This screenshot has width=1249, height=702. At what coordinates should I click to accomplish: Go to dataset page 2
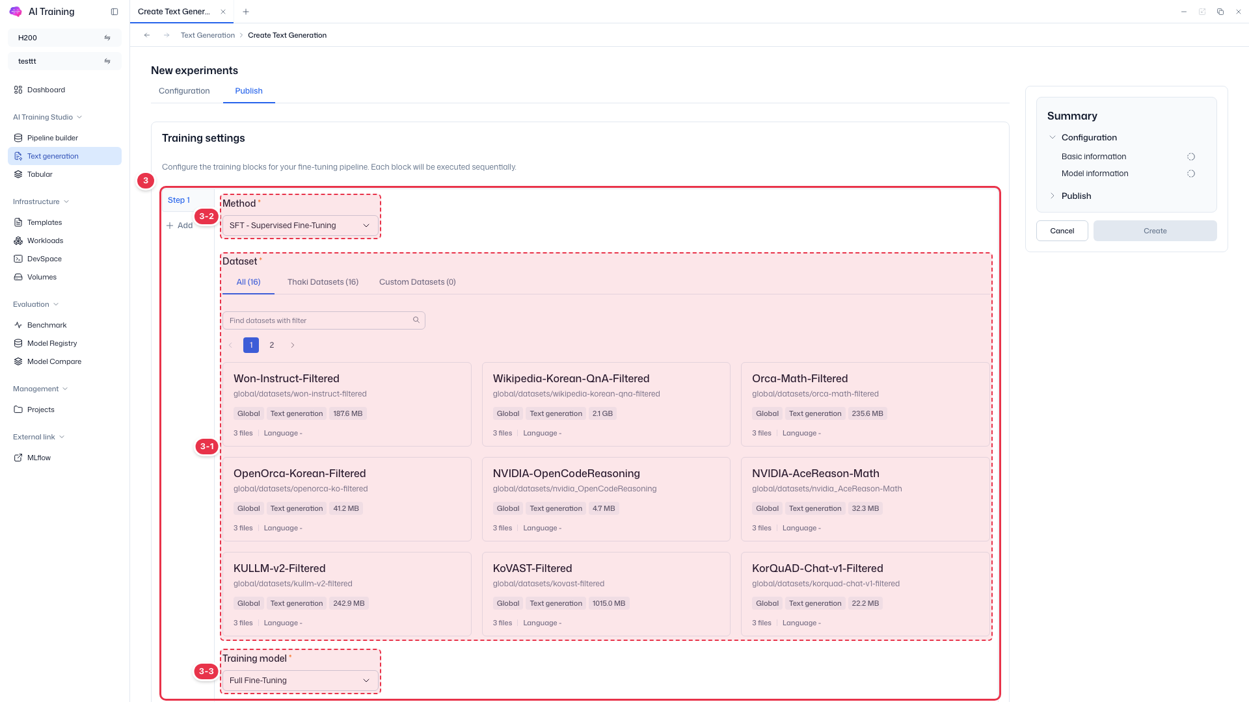pyautogui.click(x=272, y=345)
